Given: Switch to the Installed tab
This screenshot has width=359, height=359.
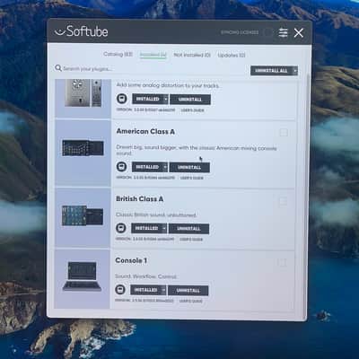Looking at the screenshot, I should point(153,55).
